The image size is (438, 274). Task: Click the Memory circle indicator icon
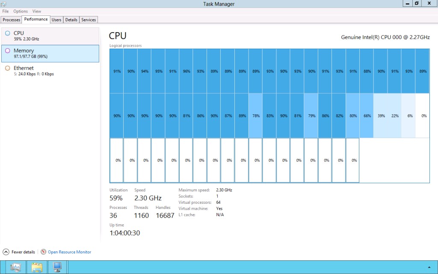click(x=8, y=51)
